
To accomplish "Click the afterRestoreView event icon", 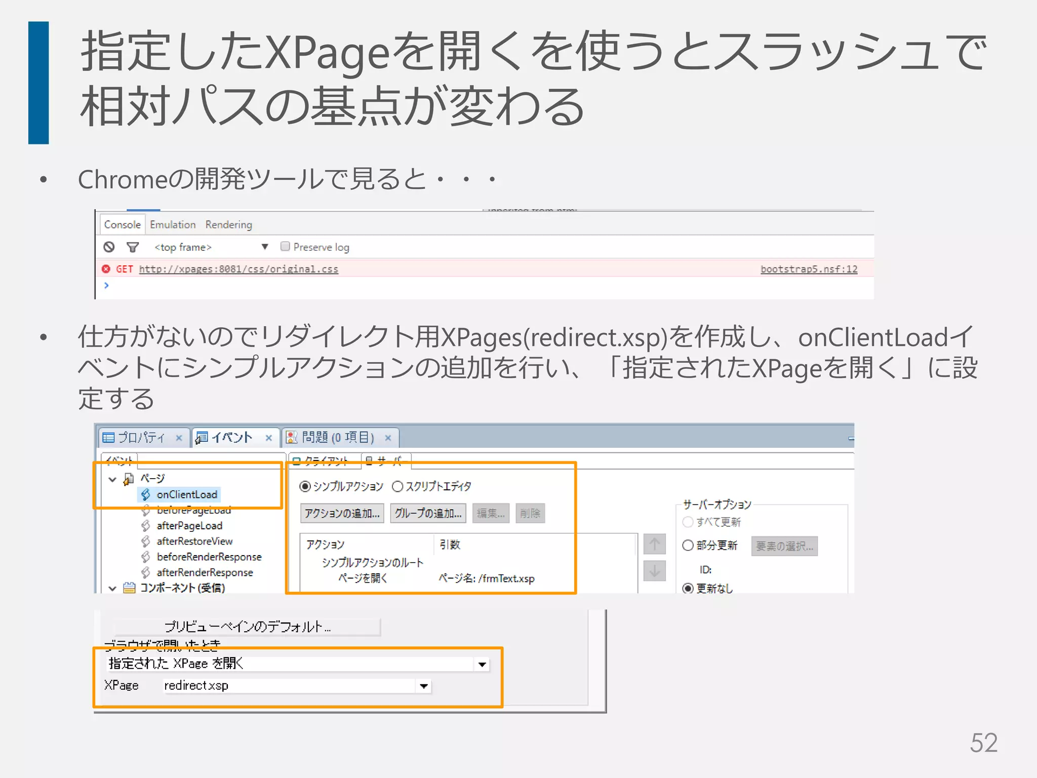I will point(146,541).
